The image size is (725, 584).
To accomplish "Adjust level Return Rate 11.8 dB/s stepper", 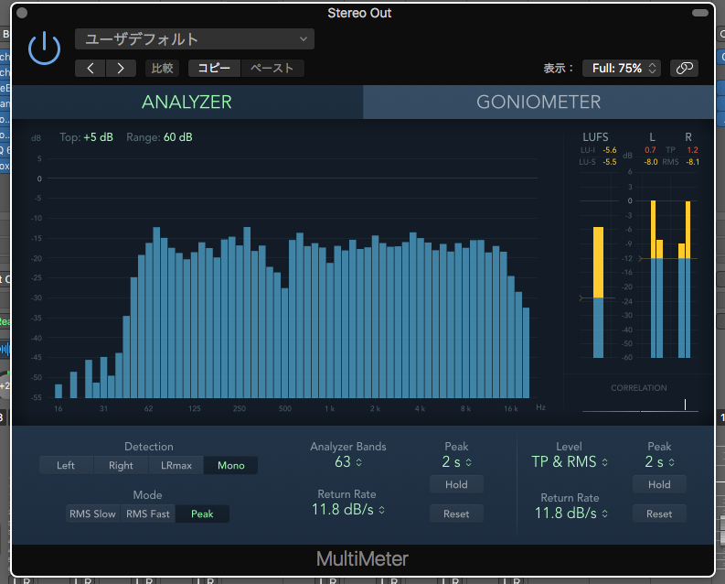I will [570, 513].
